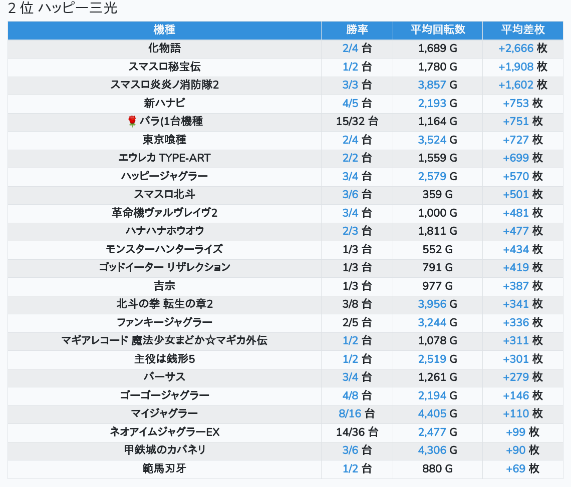Click the +751 difference value for バラ
This screenshot has height=487, width=571.
pos(516,122)
